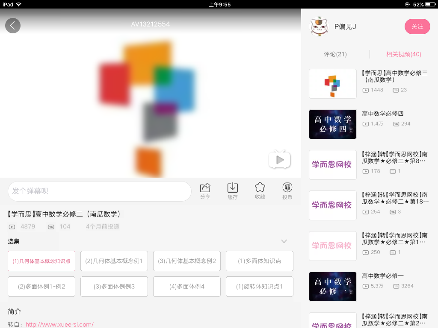Tap play count icon beside 178

click(x=365, y=171)
